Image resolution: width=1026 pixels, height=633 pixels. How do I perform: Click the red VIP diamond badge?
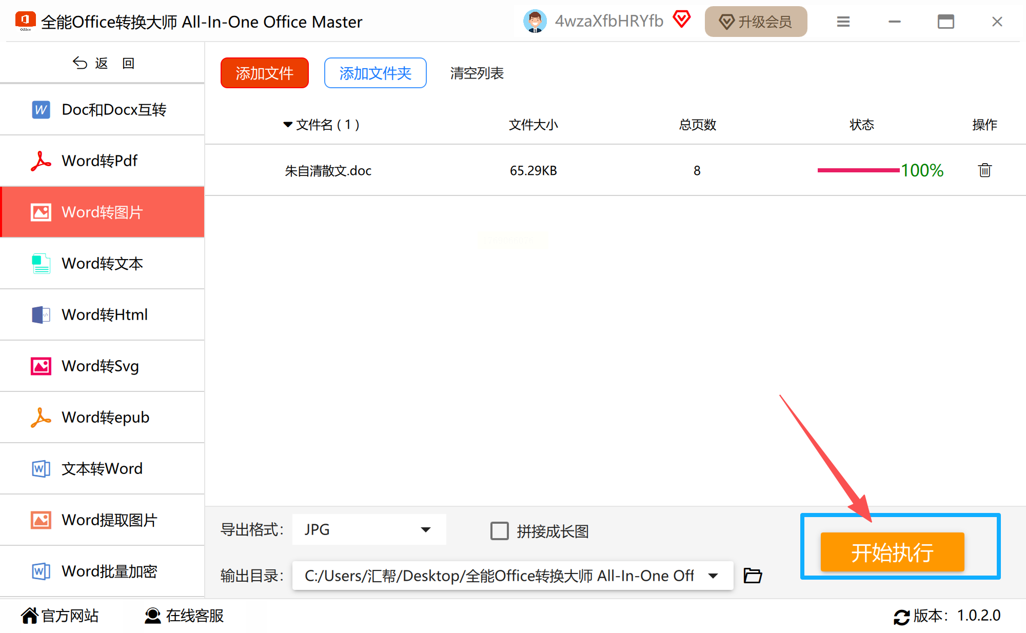[x=682, y=19]
